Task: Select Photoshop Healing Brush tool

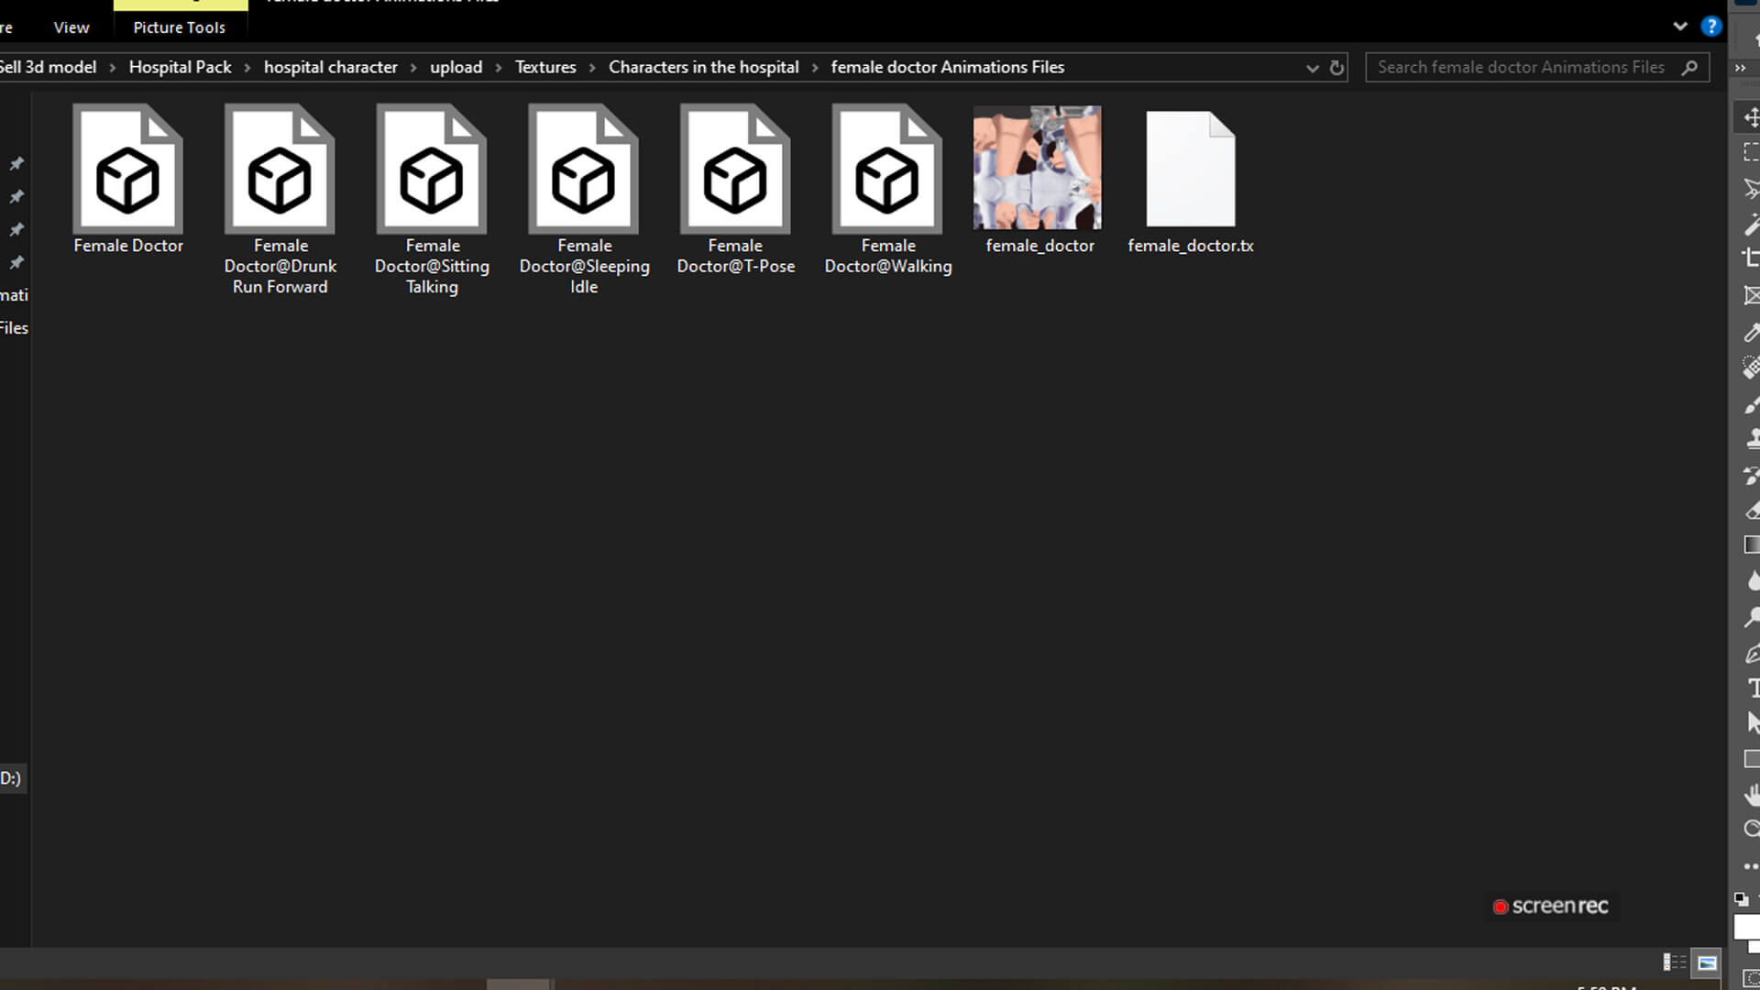Action: pyautogui.click(x=1751, y=368)
